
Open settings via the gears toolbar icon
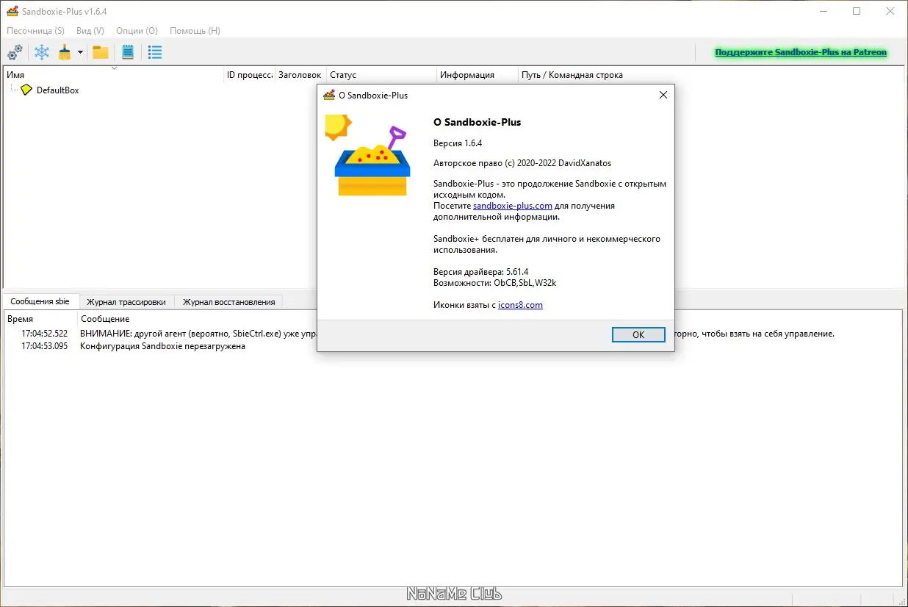[x=15, y=52]
